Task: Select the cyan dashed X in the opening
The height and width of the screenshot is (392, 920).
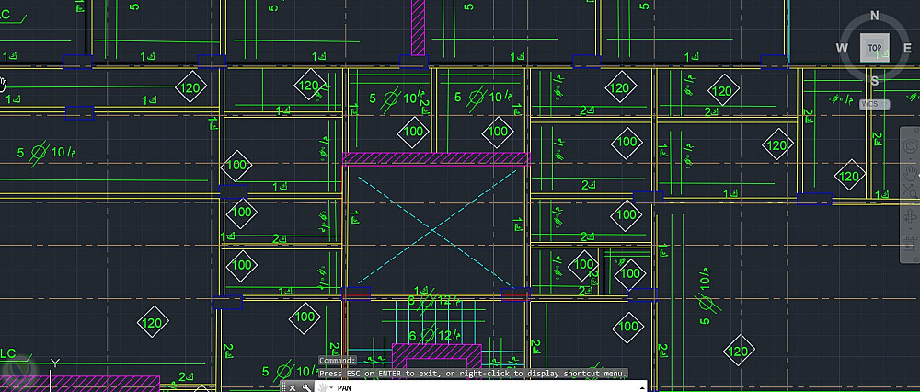Action: tap(436, 228)
